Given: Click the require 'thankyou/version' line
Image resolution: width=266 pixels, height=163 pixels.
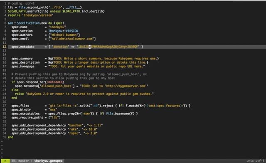Looking at the screenshot, I should tap(31, 15).
